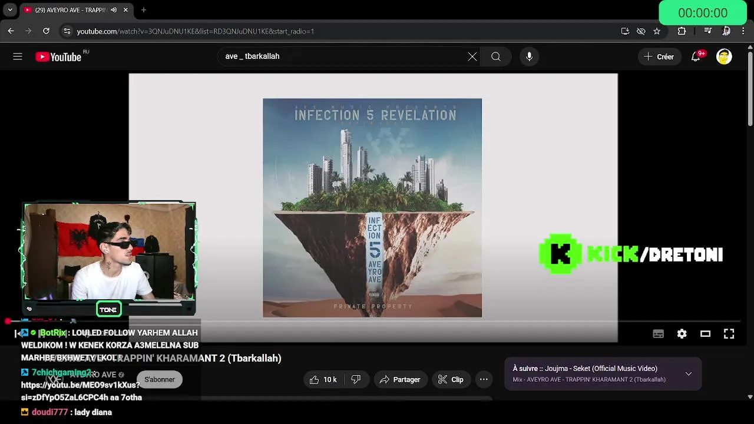Click the 7chichgaming2 youtu.be chat link
The height and width of the screenshot is (424, 754).
click(81, 391)
